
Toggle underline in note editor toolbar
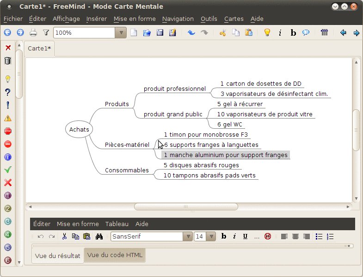pos(245,236)
